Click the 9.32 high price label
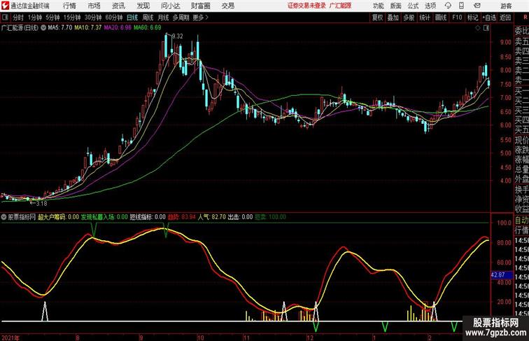The image size is (529, 341). [178, 36]
